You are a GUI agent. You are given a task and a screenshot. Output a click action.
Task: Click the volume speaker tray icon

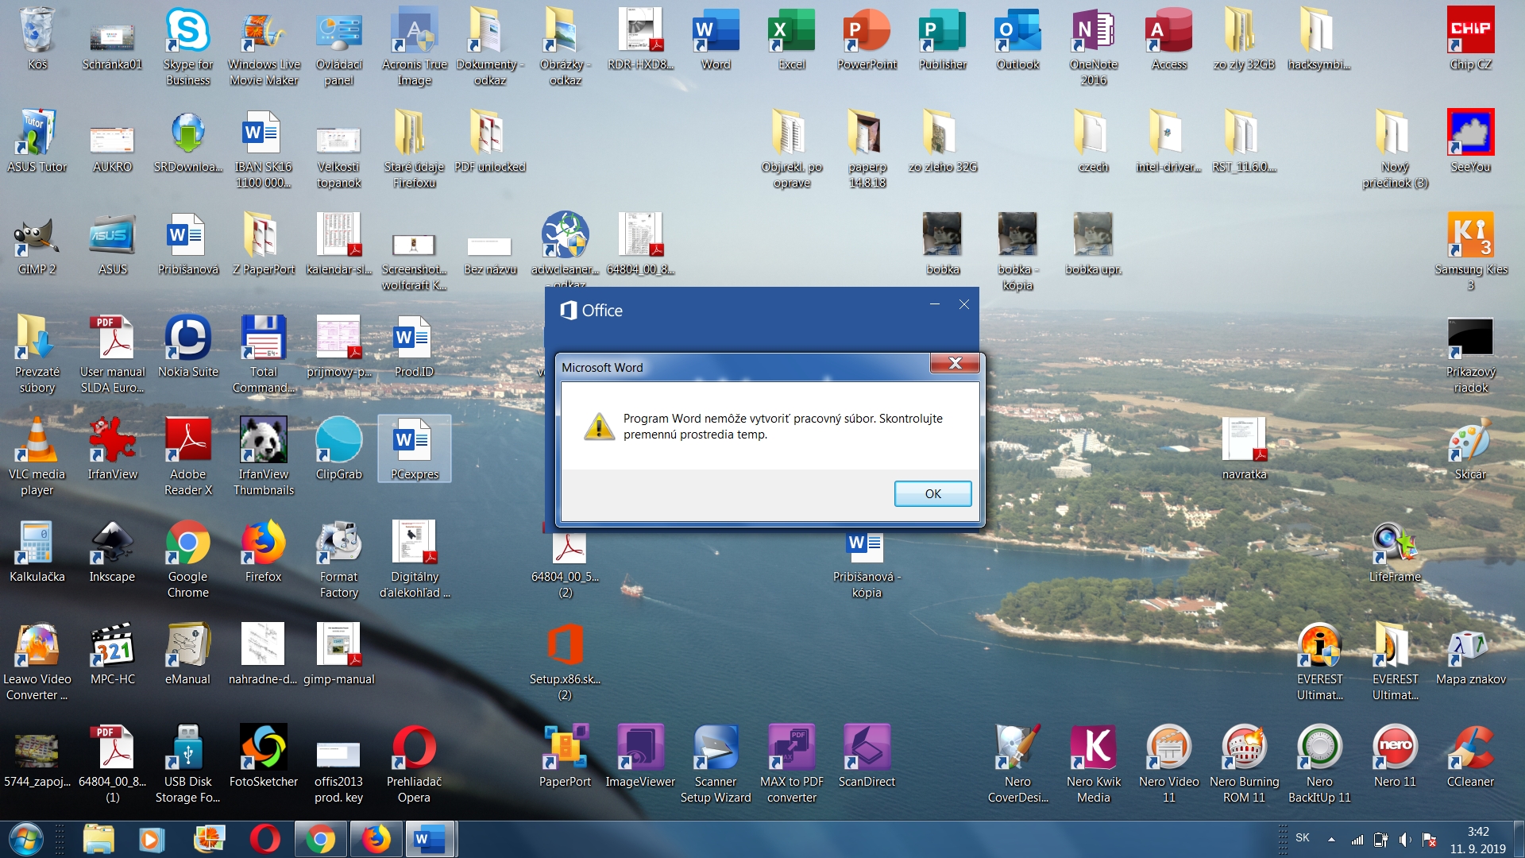point(1404,839)
